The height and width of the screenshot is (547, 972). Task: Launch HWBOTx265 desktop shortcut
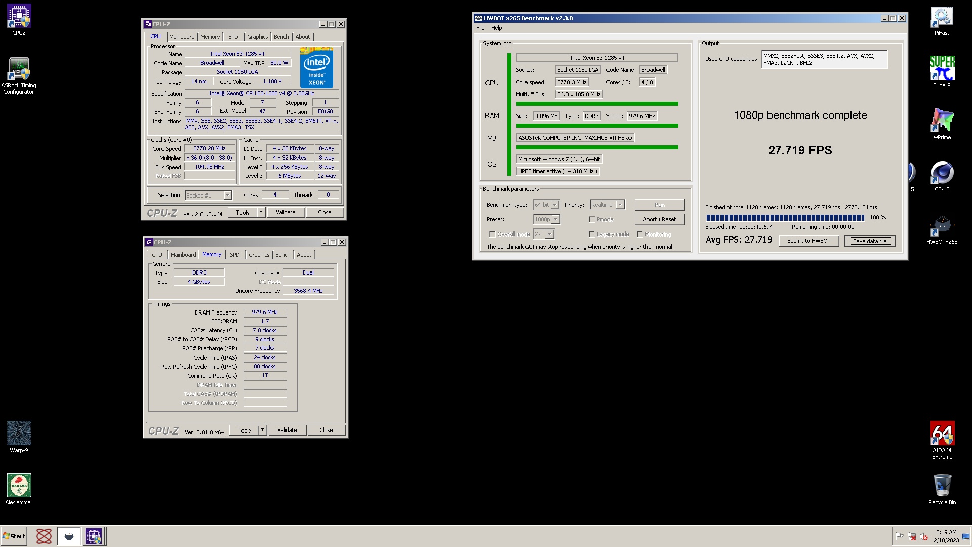click(942, 229)
